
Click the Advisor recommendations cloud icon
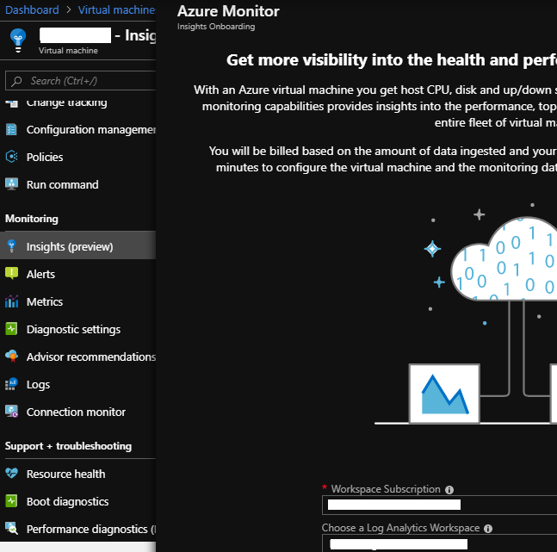(11, 357)
